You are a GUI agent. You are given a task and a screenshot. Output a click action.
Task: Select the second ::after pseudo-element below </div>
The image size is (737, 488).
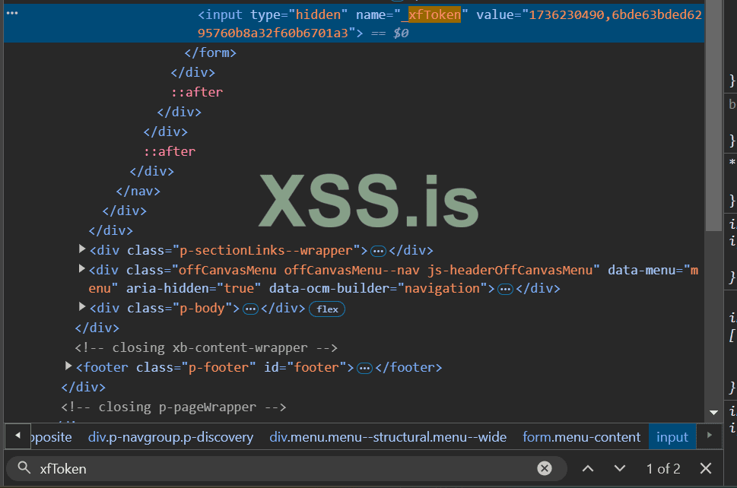169,151
